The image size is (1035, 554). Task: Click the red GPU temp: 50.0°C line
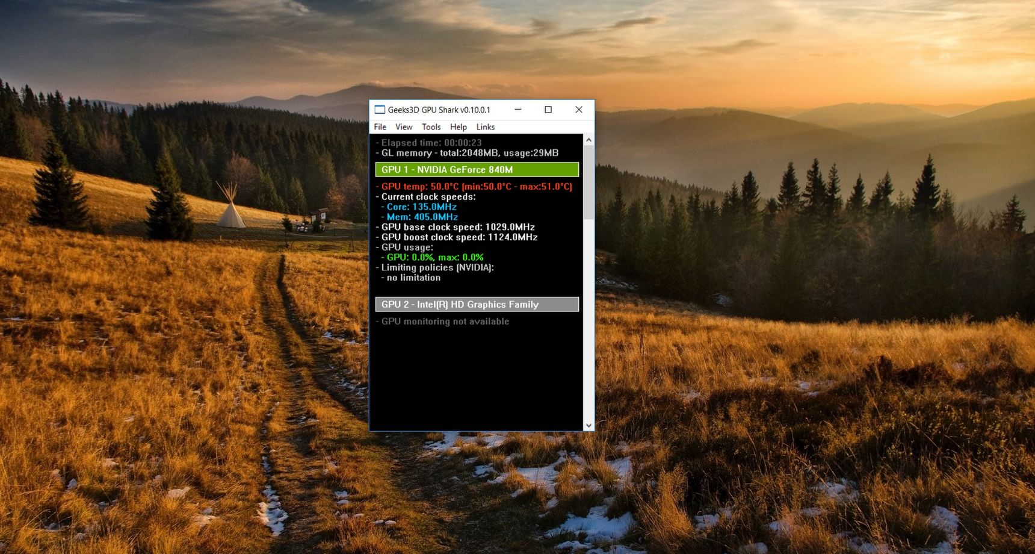click(474, 187)
